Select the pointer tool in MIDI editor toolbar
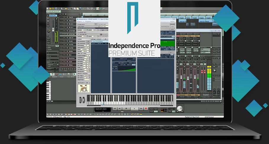The image size is (269, 144). tap(75, 74)
